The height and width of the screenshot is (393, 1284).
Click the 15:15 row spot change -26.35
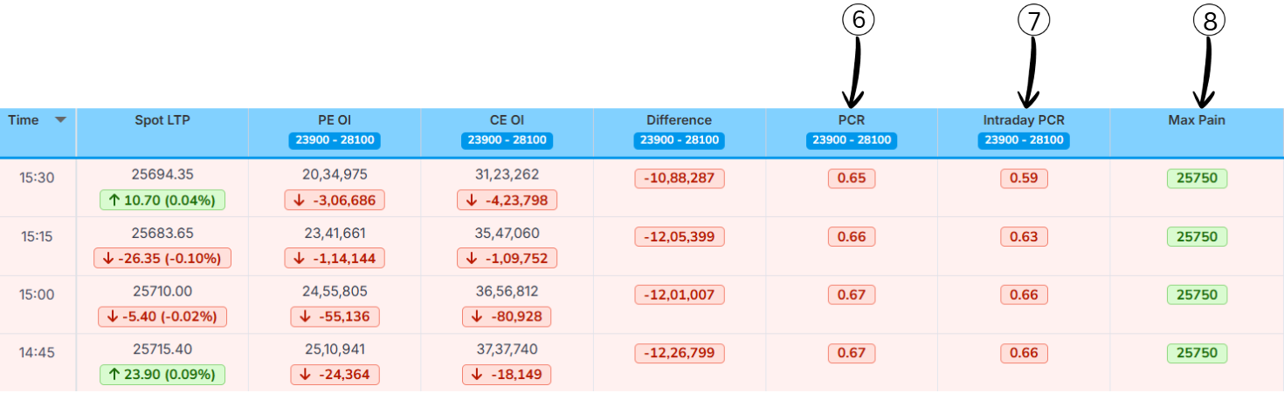coord(162,258)
